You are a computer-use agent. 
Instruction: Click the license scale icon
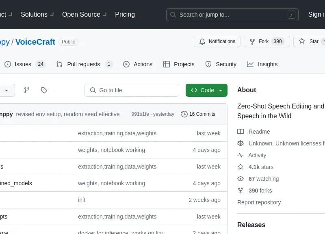coord(240,143)
